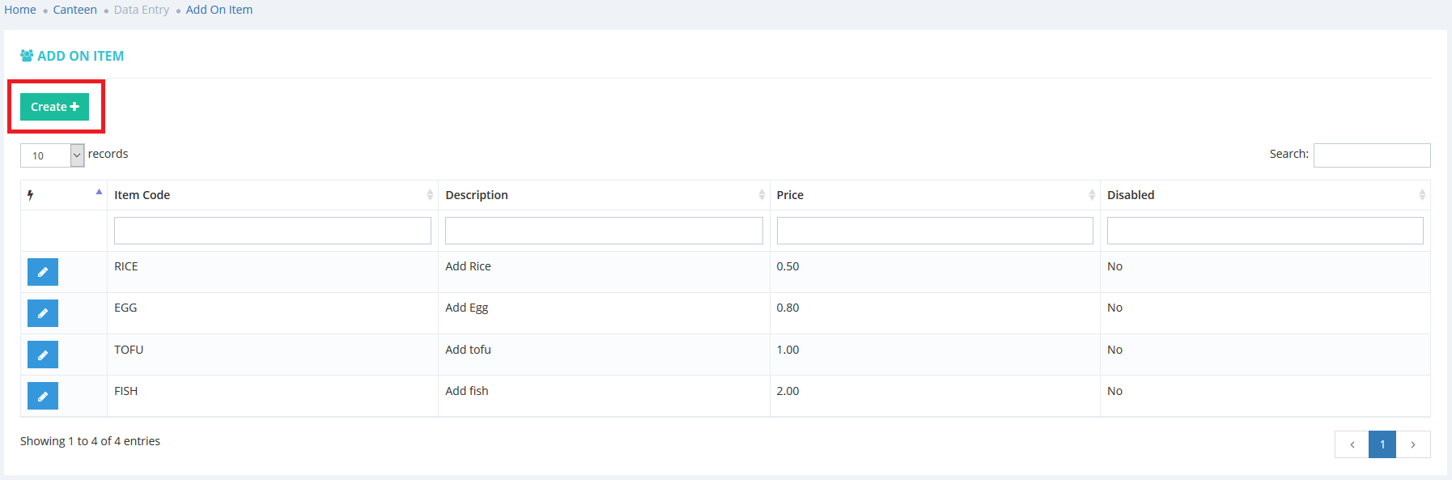
Task: Go to the previous page arrow
Action: coord(1352,444)
